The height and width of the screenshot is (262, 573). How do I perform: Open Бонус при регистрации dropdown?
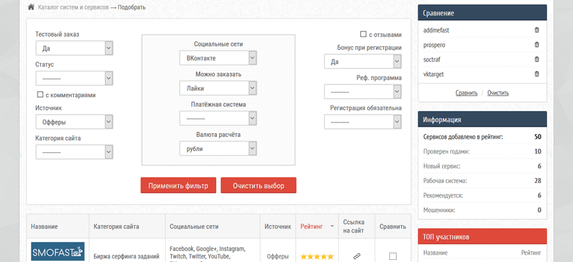click(x=362, y=61)
